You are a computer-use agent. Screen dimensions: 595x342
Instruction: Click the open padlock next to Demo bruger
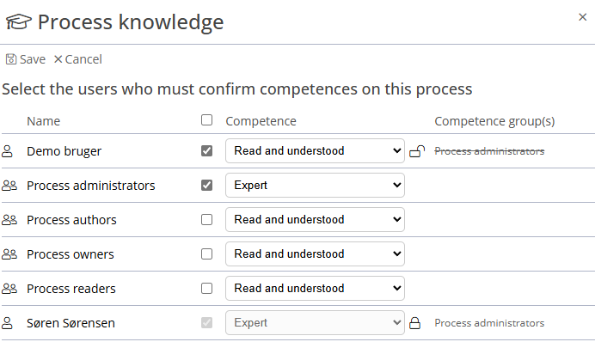[417, 151]
